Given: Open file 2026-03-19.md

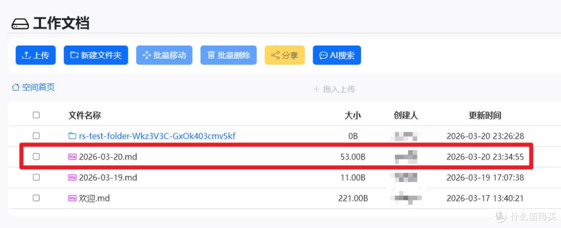Looking at the screenshot, I should 108,177.
